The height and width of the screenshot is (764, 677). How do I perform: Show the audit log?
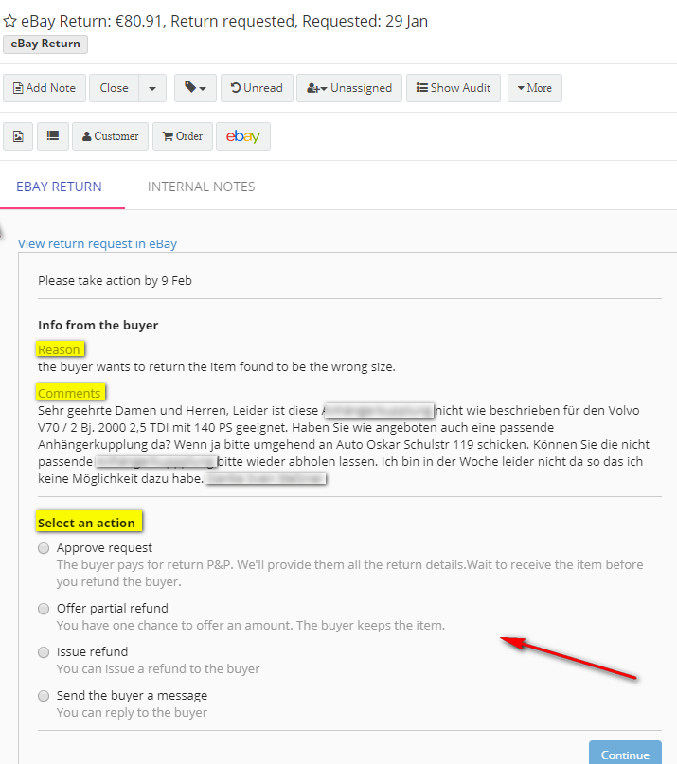[454, 88]
